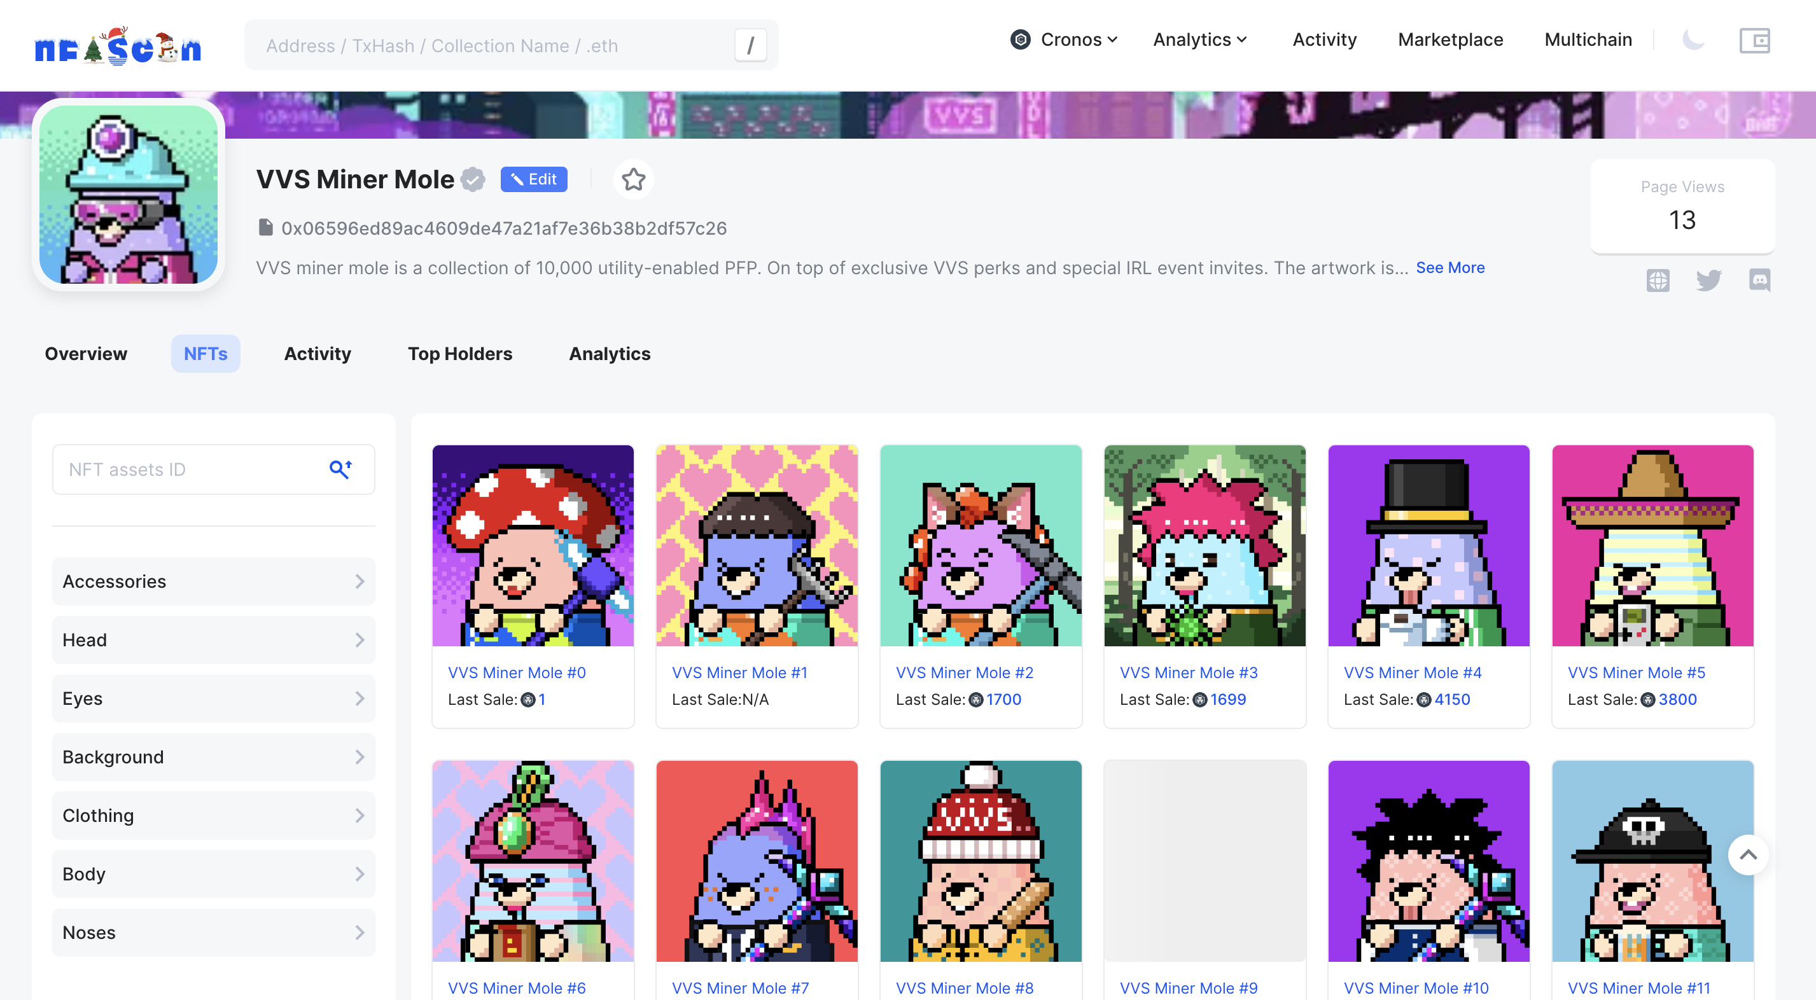The width and height of the screenshot is (1816, 1000).
Task: Open the Analytics dropdown in header
Action: [x=1200, y=40]
